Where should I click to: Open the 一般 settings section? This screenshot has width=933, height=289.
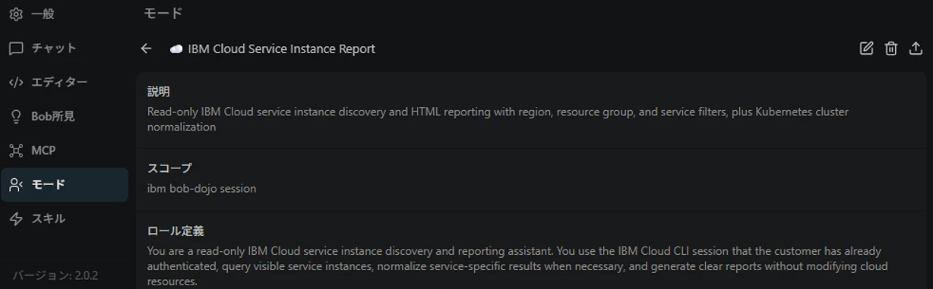(65, 14)
